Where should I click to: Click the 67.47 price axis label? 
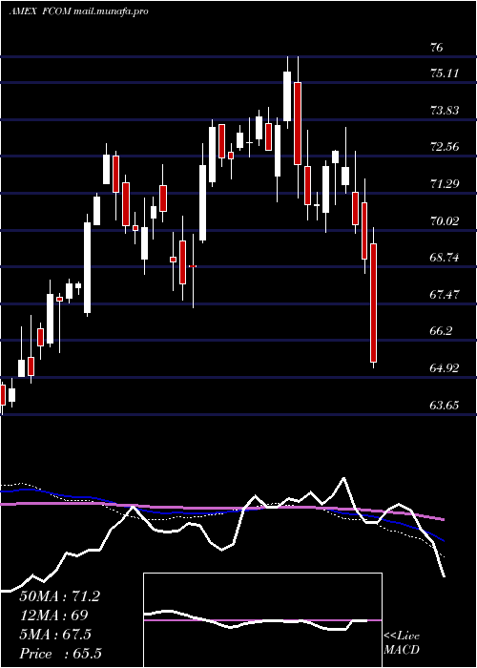[x=445, y=294]
